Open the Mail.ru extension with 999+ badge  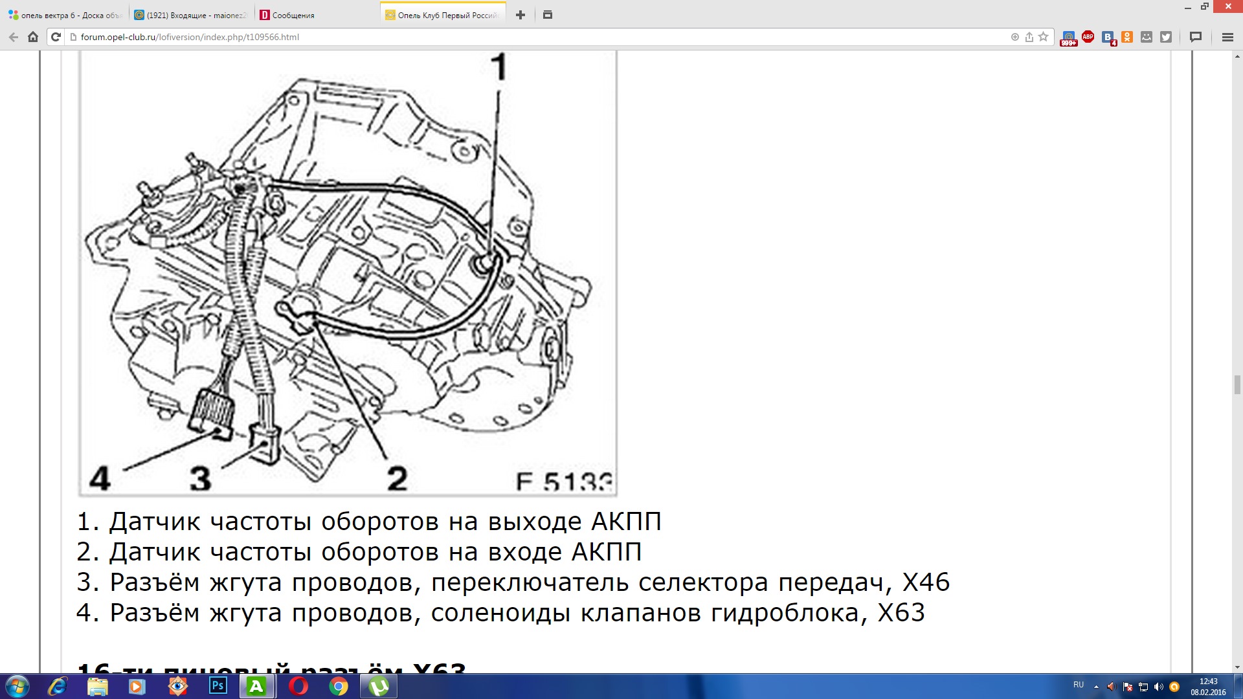(x=1068, y=37)
